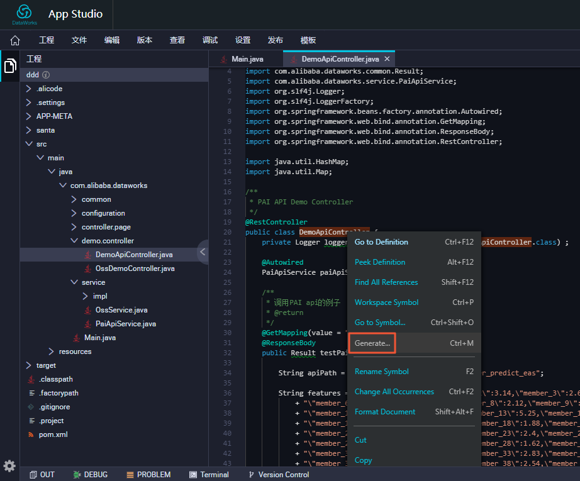
Task: Select Generate... in context menu
Action: [414, 343]
